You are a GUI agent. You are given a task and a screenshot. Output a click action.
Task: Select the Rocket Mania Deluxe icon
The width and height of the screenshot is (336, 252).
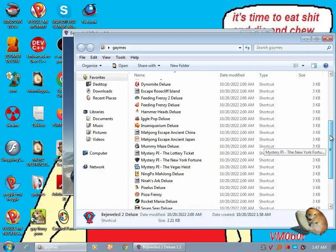[x=137, y=201]
